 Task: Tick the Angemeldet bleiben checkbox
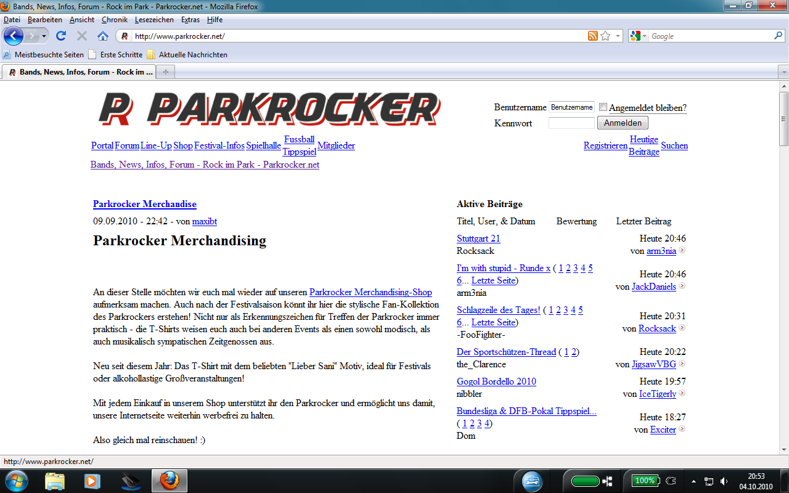pos(603,107)
